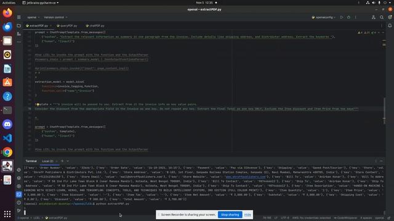Start debugging with the bug icon
The width and height of the screenshot is (394, 221).
click(348, 17)
